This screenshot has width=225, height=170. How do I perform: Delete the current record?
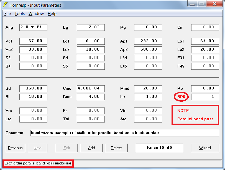pos(116,148)
